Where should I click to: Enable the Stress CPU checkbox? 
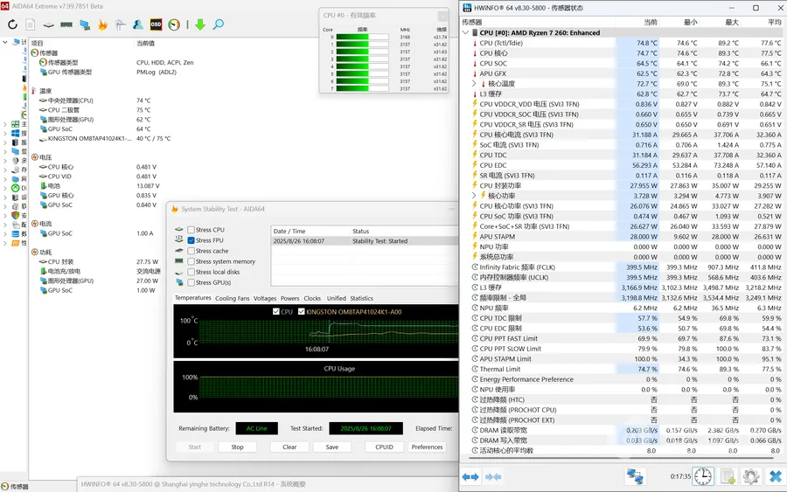tap(191, 230)
